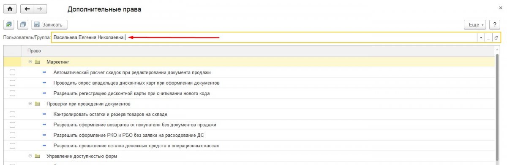Select row Разрешить превышение остатка денежных средств

pos(249,146)
